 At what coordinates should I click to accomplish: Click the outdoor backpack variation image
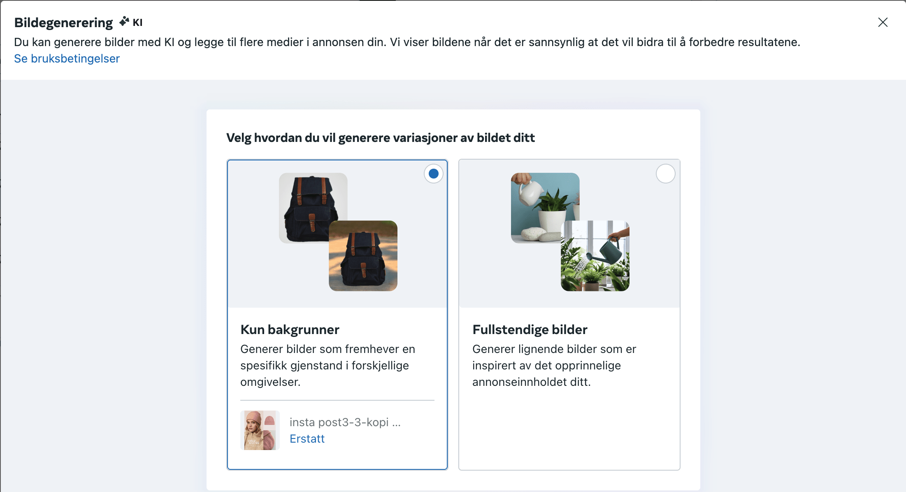[363, 256]
